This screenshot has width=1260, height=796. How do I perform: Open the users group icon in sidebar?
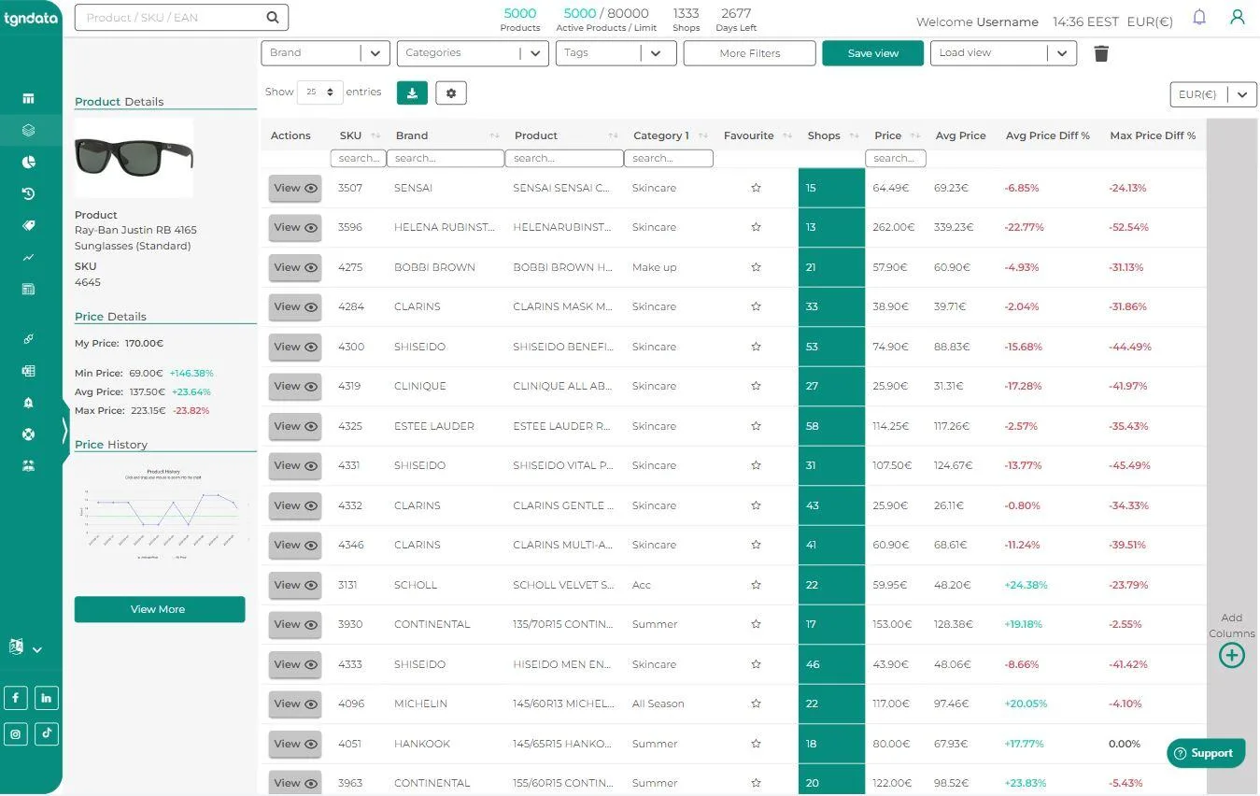28,465
